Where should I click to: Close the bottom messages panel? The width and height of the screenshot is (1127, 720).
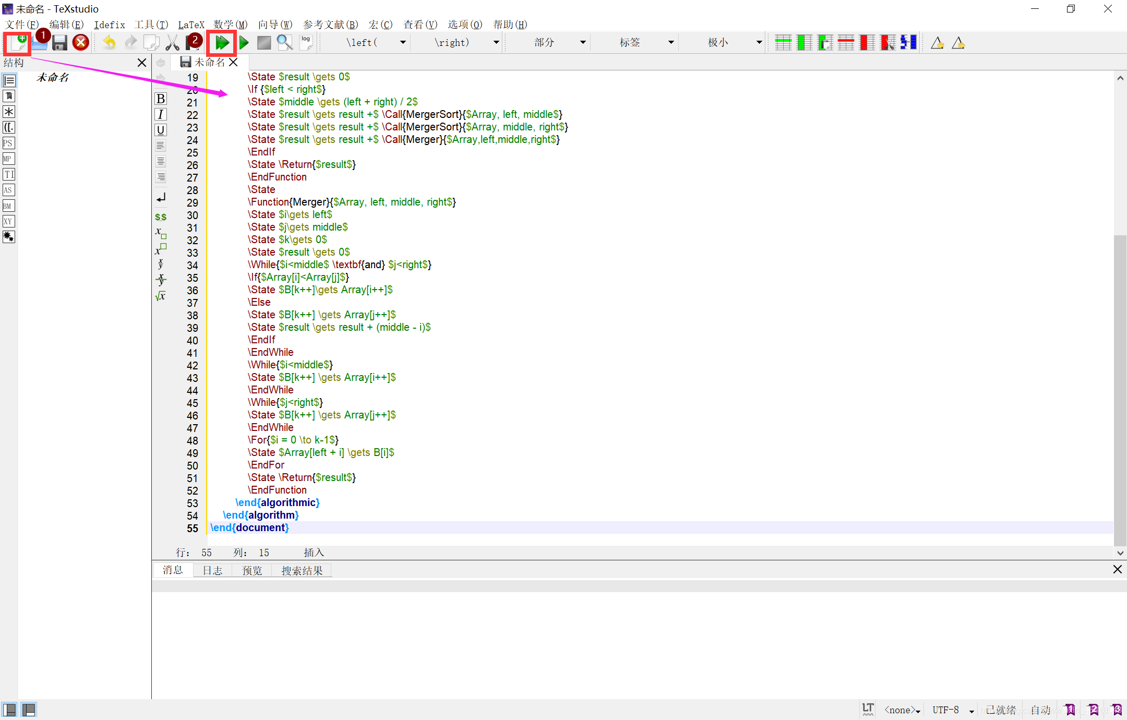1117,569
